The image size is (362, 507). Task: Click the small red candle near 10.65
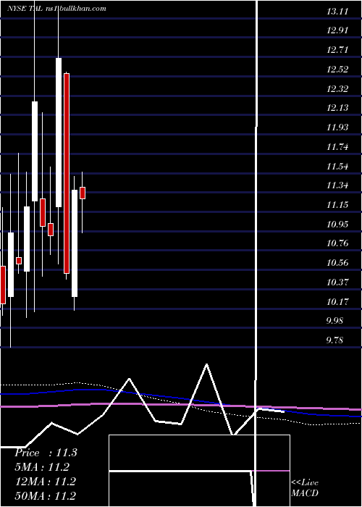[19, 261]
